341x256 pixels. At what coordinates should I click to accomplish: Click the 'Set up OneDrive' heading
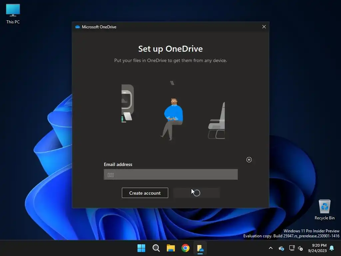170,49
